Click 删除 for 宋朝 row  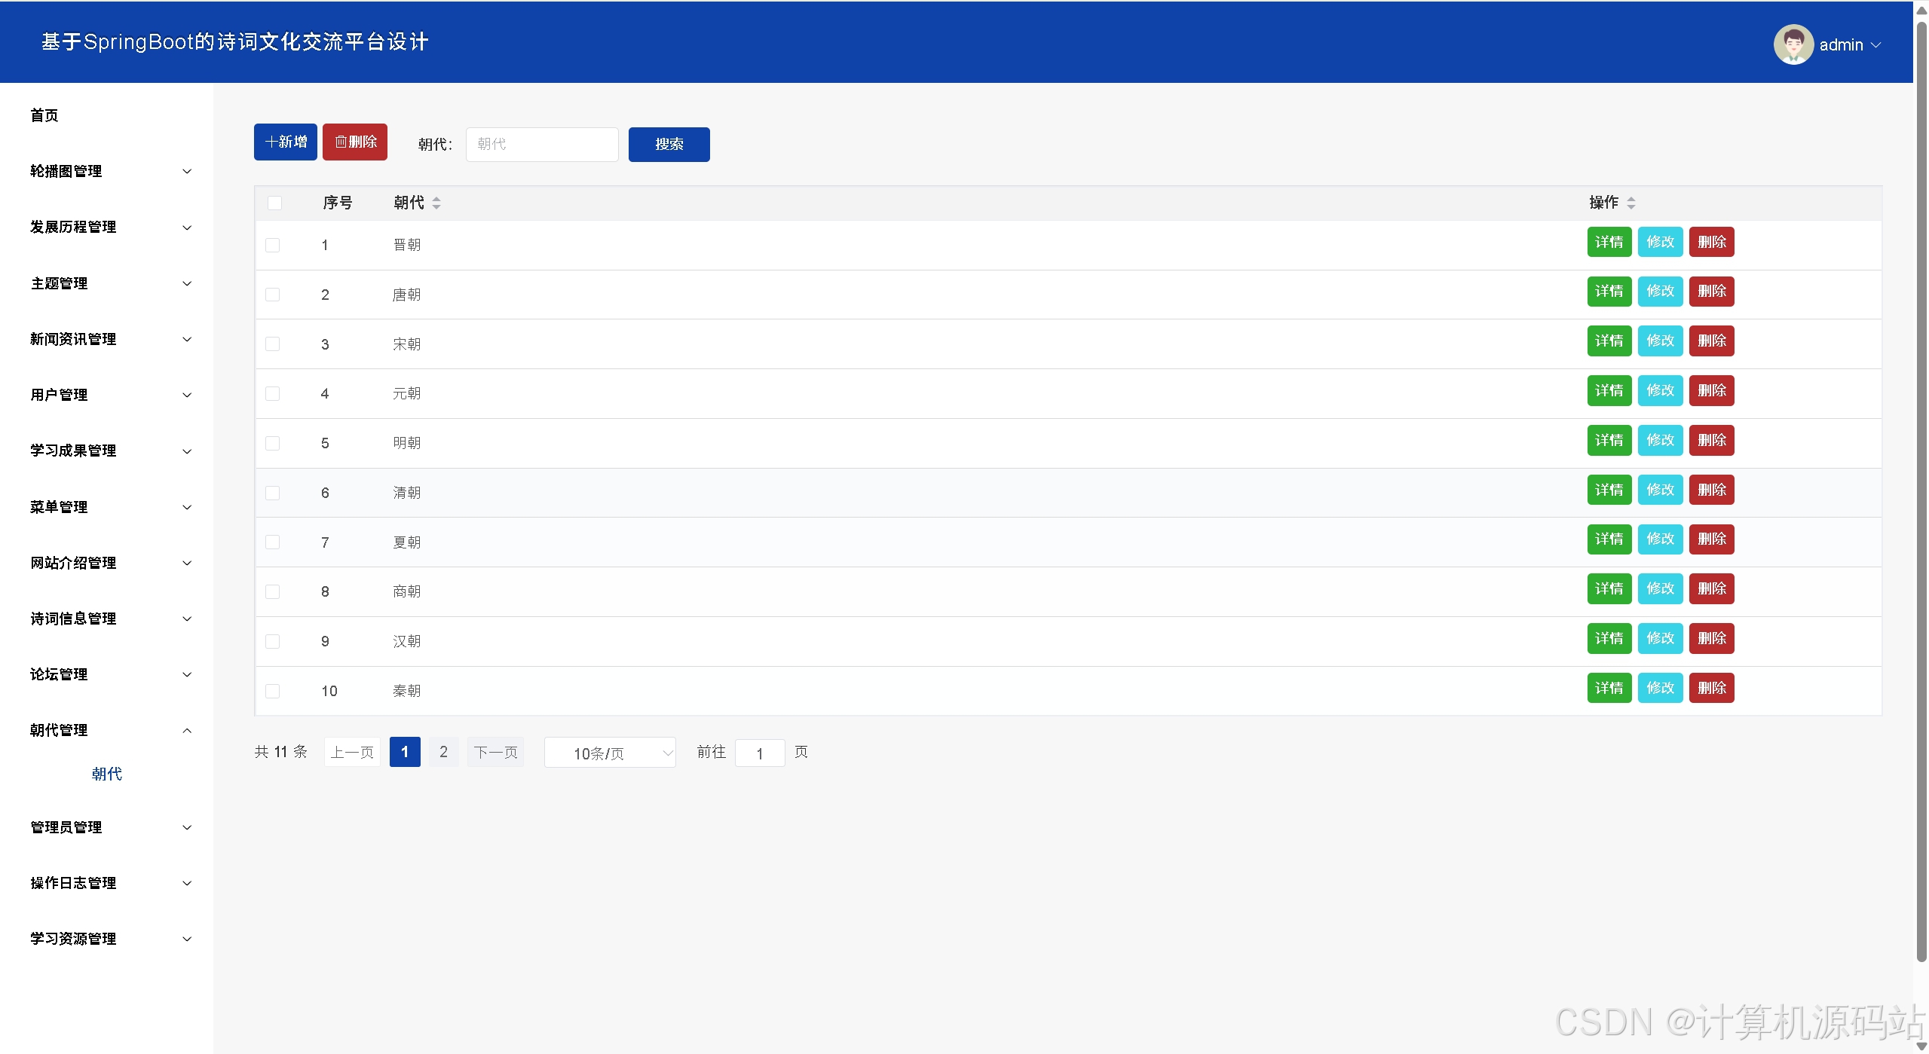[1711, 341]
